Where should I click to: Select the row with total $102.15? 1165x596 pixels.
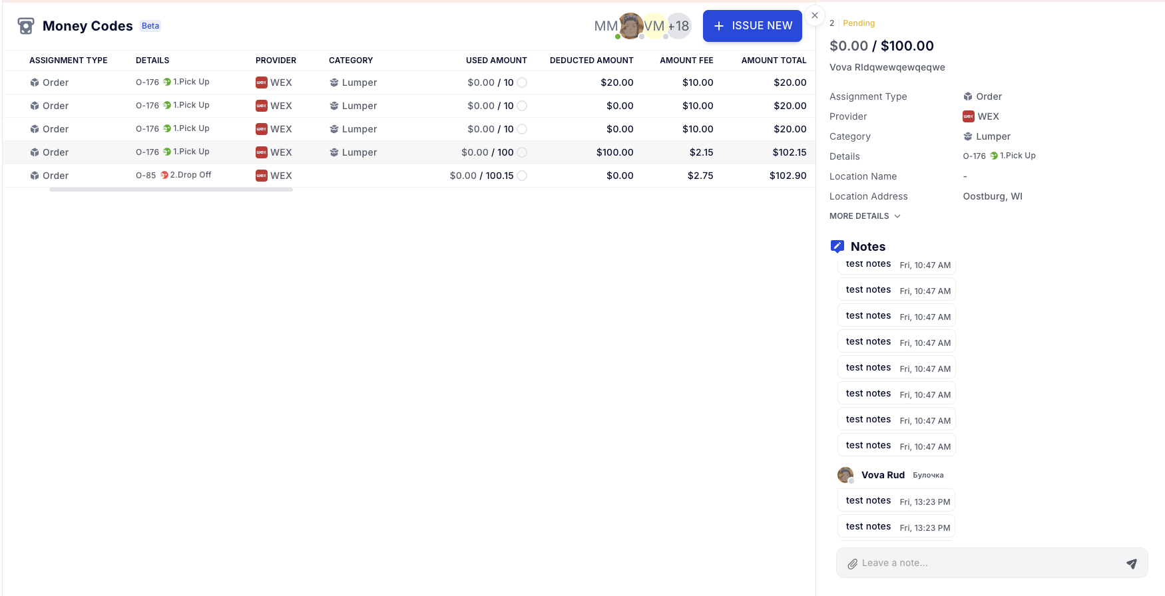click(x=399, y=152)
